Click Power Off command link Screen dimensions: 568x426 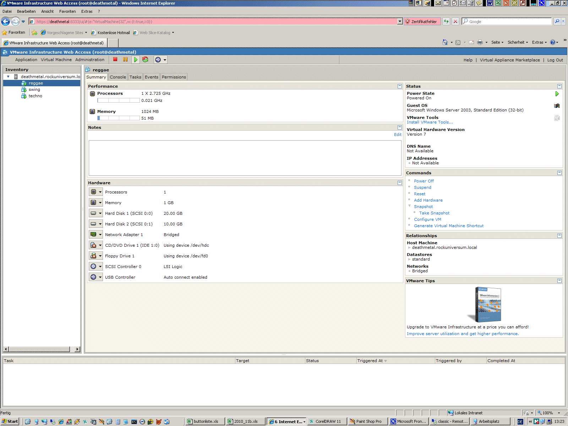[x=424, y=181]
